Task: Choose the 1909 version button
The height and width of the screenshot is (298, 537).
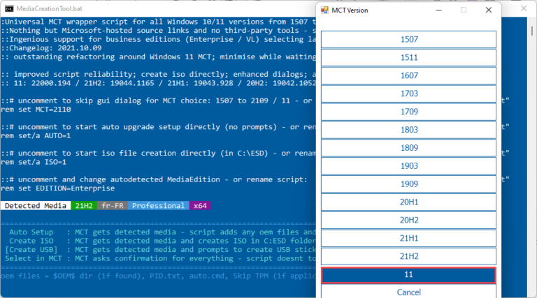Action: point(409,184)
